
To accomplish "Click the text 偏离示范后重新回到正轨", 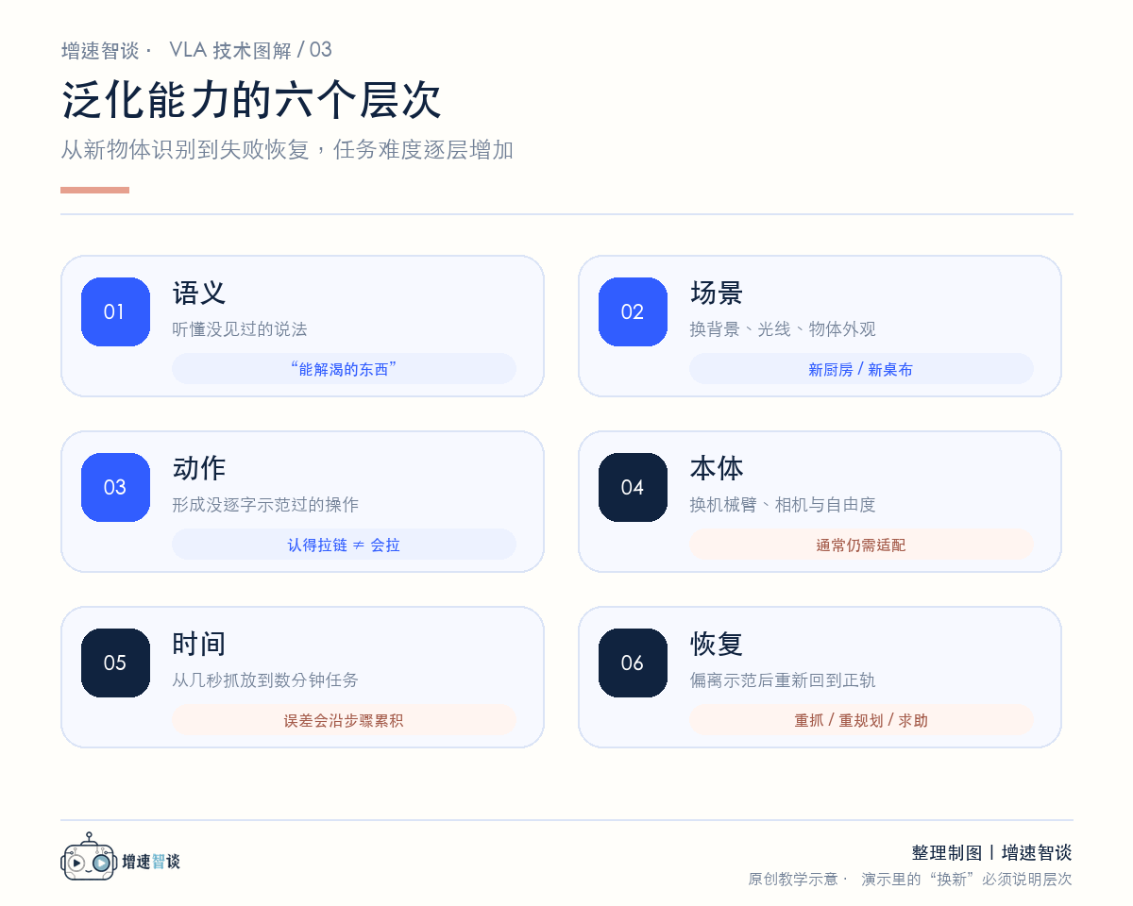I will [783, 680].
